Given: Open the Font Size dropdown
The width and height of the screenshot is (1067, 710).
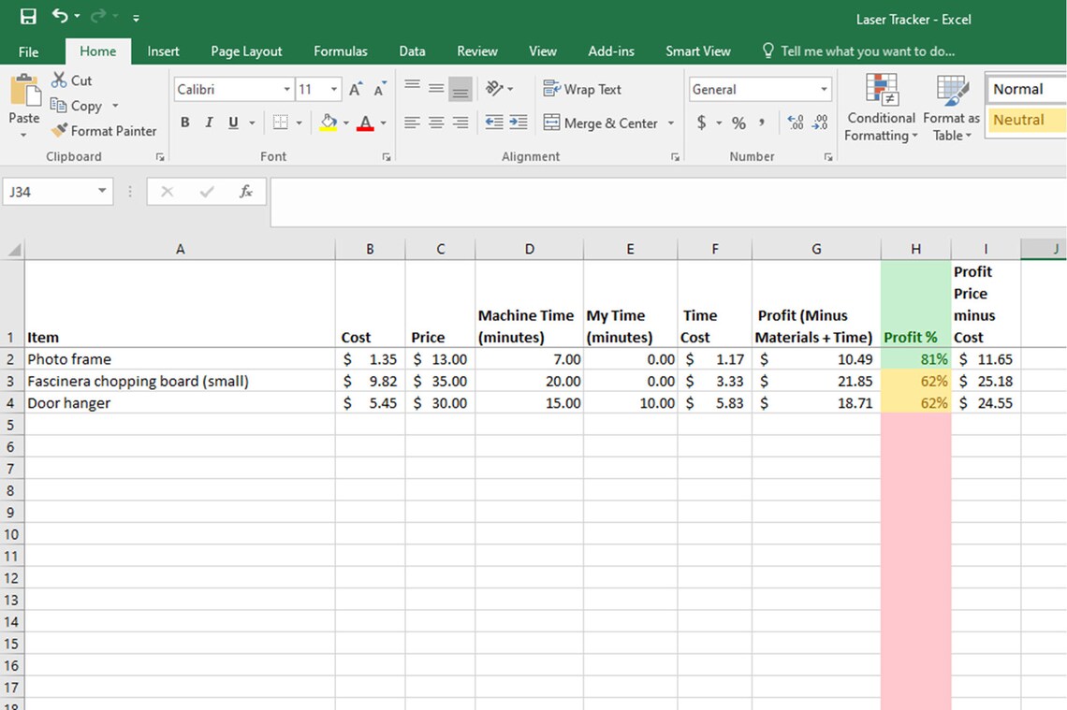Looking at the screenshot, I should tap(333, 89).
